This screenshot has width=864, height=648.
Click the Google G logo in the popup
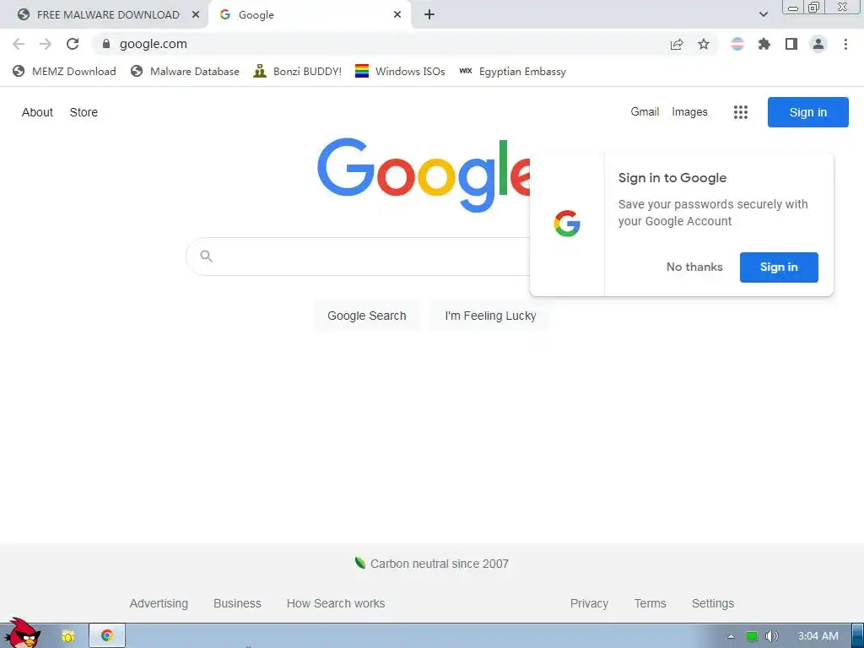567,224
